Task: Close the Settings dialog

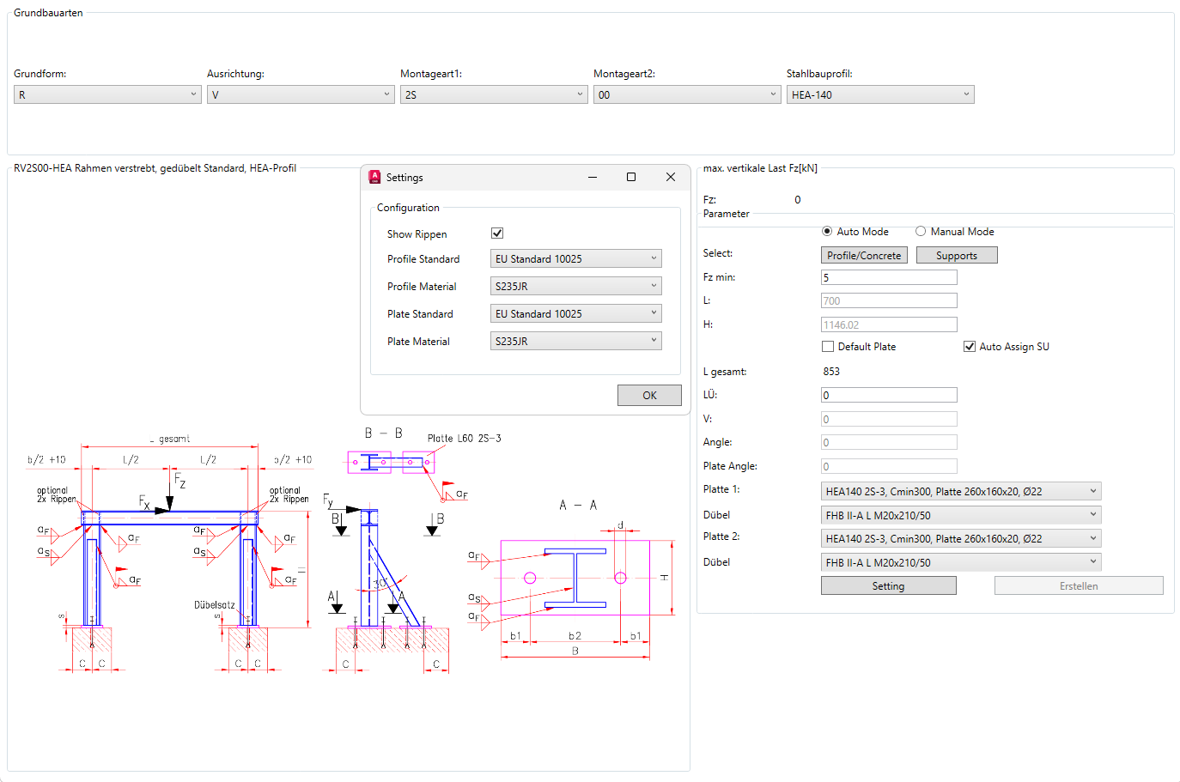Action: [671, 177]
